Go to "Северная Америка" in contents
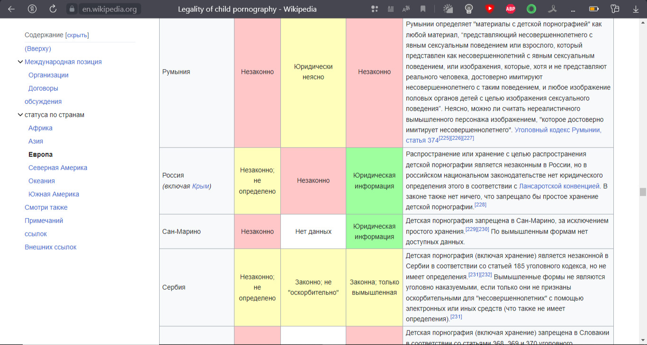 click(x=58, y=168)
